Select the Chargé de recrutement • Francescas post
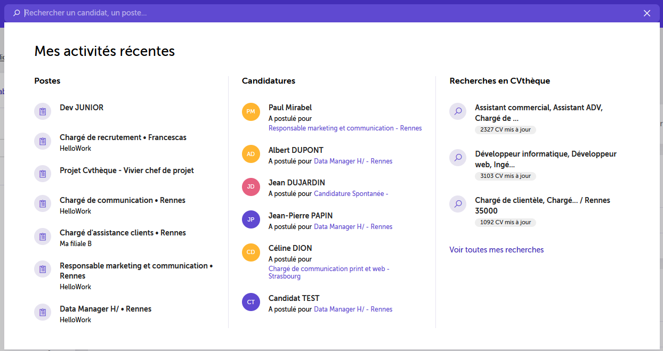The image size is (663, 351). click(x=123, y=142)
